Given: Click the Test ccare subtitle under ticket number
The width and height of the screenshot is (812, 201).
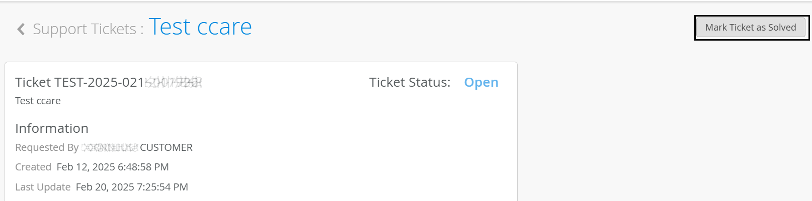Looking at the screenshot, I should pyautogui.click(x=38, y=101).
